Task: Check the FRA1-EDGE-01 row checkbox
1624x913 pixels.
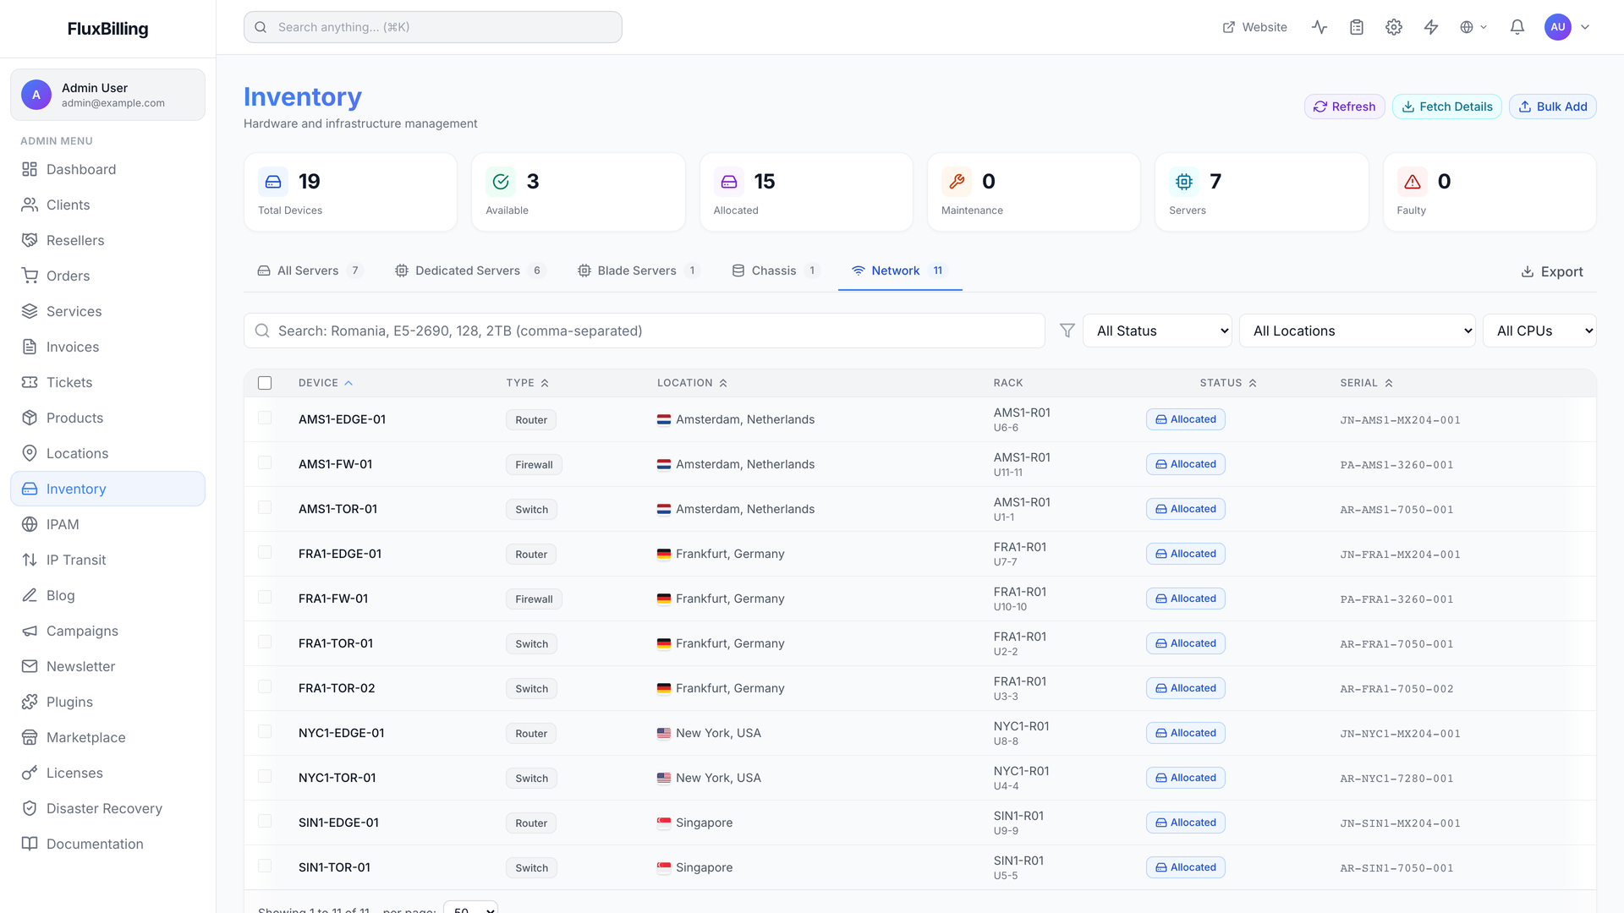Action: (x=265, y=552)
